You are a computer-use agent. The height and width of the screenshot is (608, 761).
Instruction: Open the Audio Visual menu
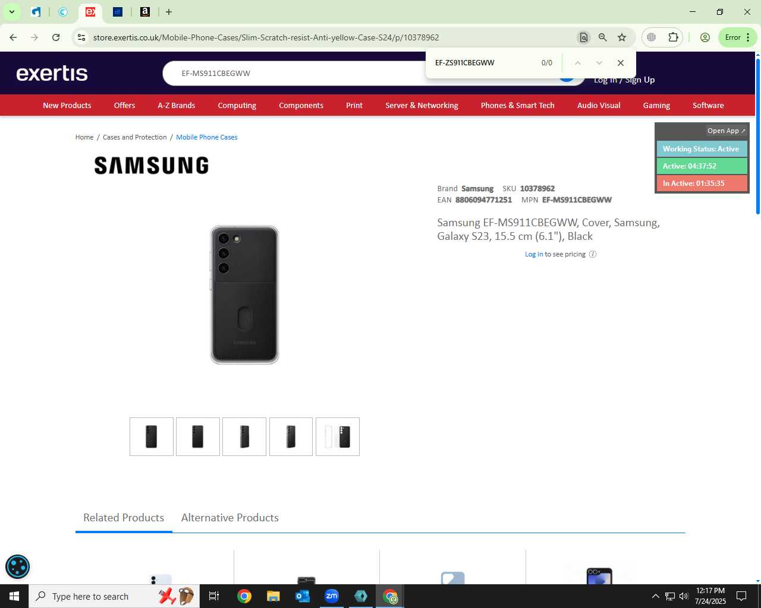tap(599, 105)
